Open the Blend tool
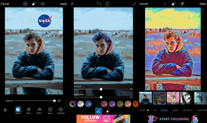Image resolution: width=207 pixels, height=123 pixels. [x=29, y=111]
